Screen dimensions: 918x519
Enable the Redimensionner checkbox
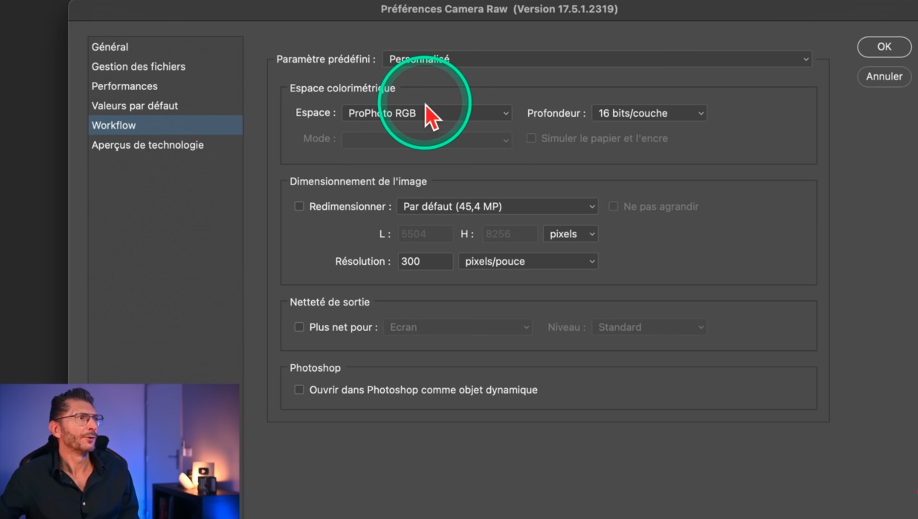299,206
